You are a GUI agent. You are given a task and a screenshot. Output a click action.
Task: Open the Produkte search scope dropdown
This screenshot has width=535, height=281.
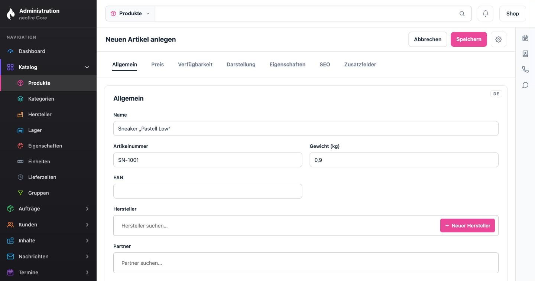coord(130,13)
